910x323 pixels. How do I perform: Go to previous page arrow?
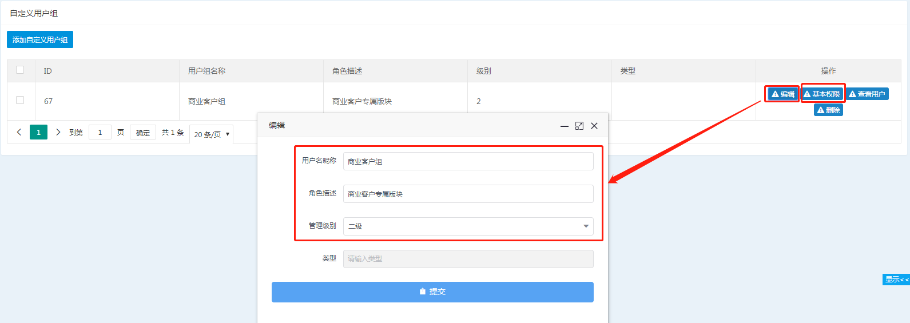click(19, 132)
